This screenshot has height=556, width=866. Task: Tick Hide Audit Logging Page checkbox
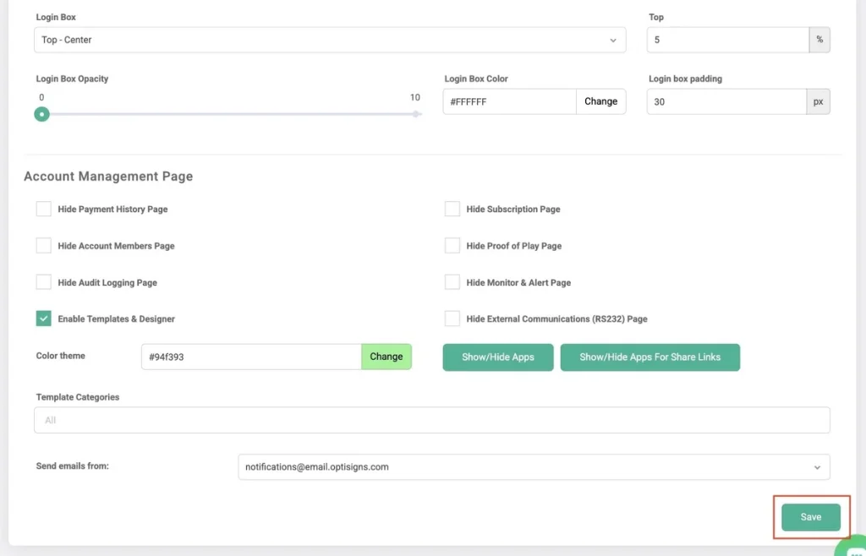[x=44, y=282]
